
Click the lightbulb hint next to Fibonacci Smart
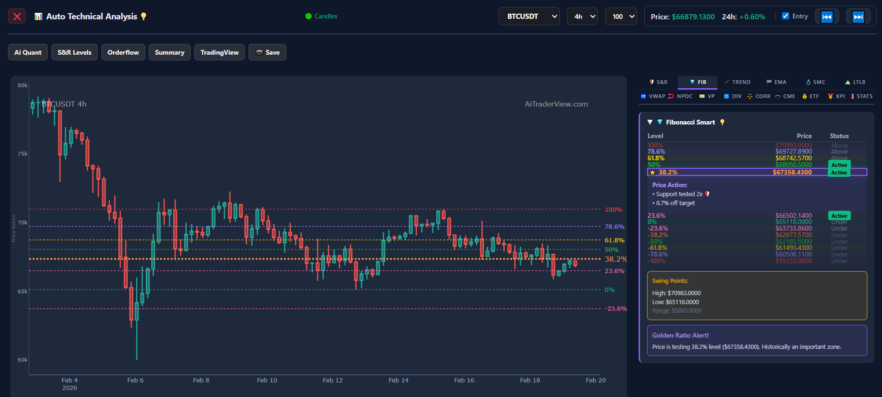point(722,123)
